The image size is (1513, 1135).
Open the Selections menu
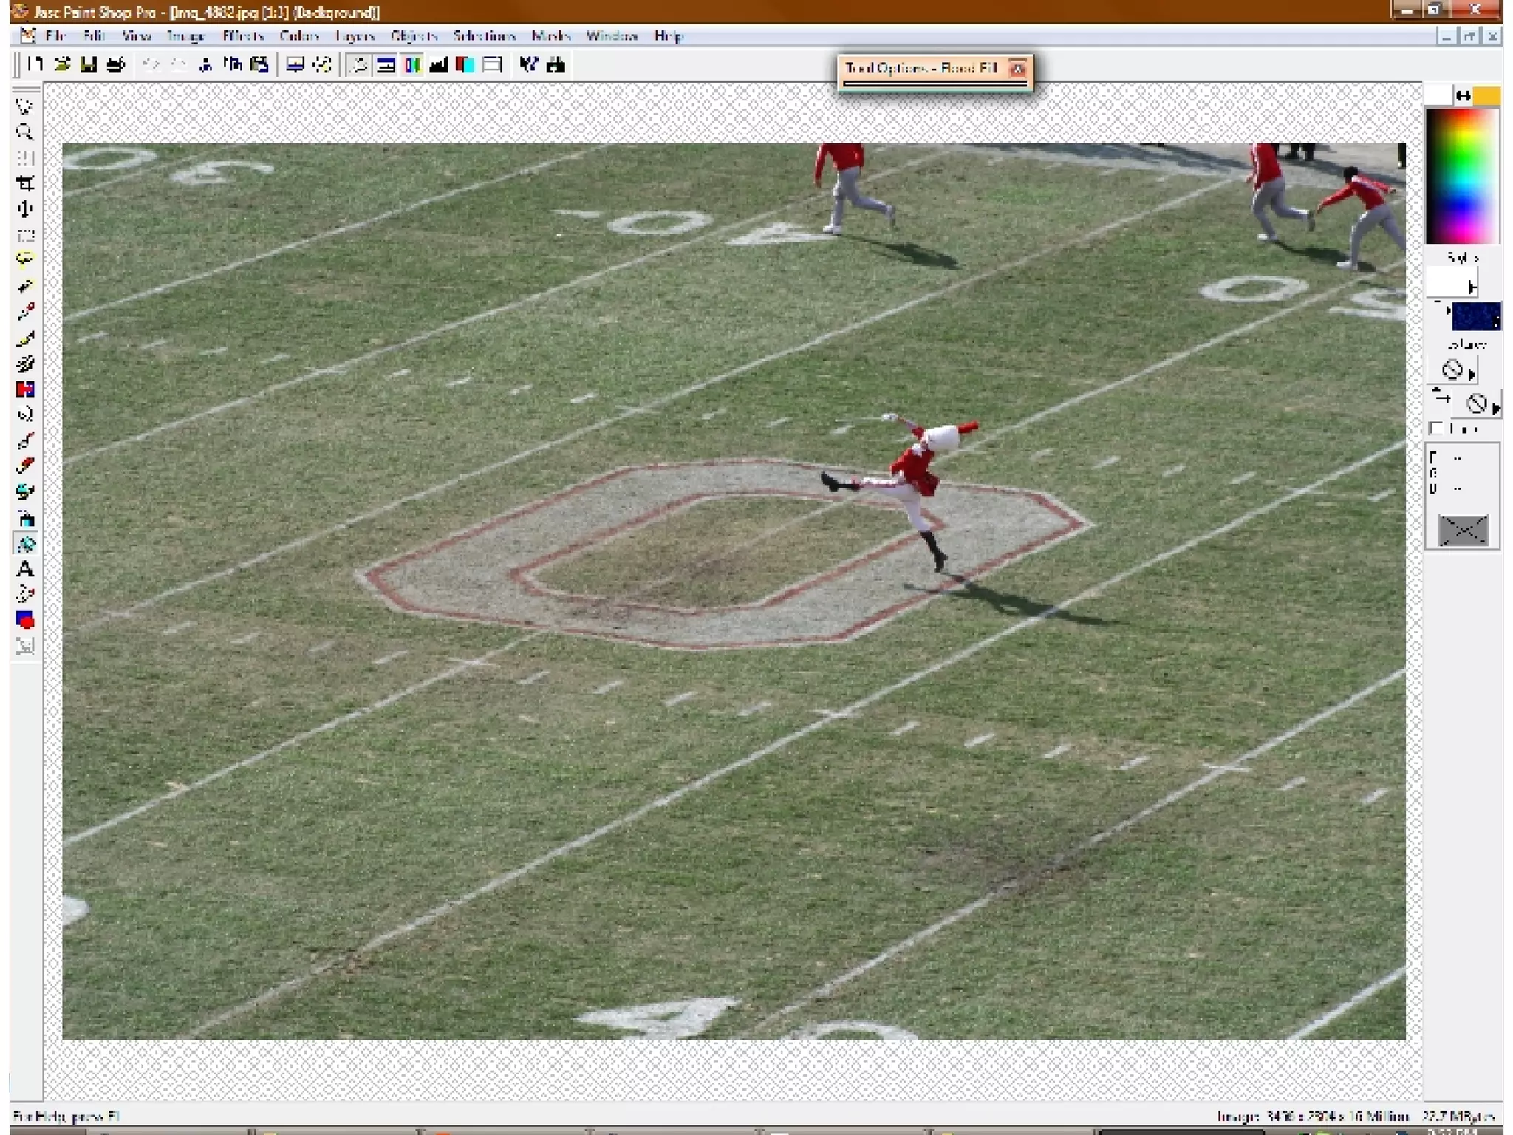pyautogui.click(x=484, y=35)
